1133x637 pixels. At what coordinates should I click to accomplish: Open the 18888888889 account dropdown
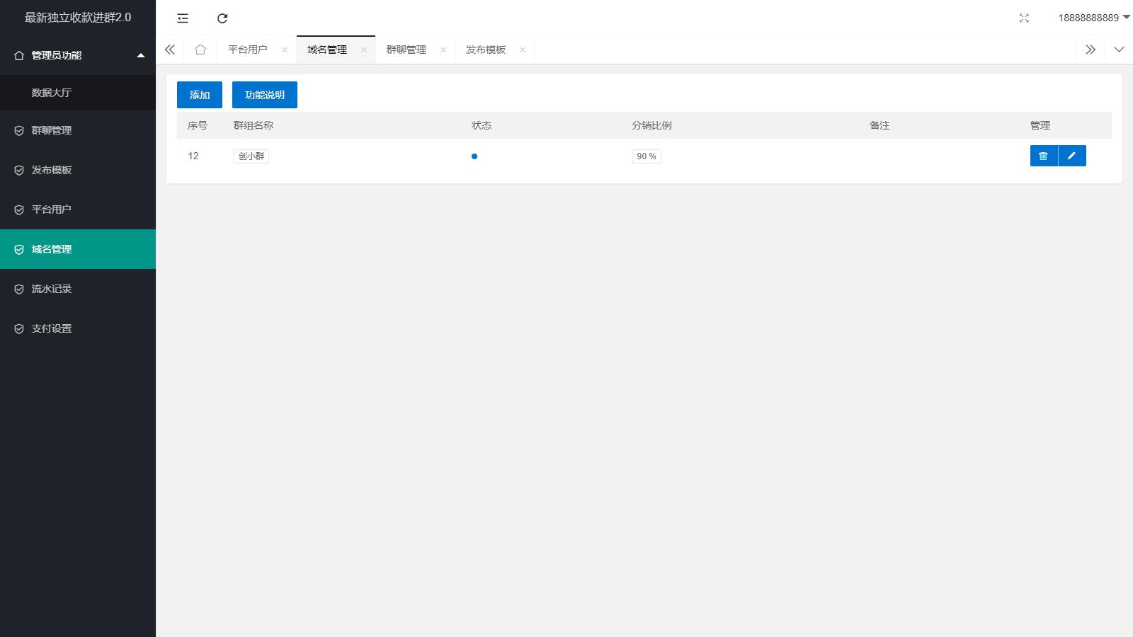1093,18
